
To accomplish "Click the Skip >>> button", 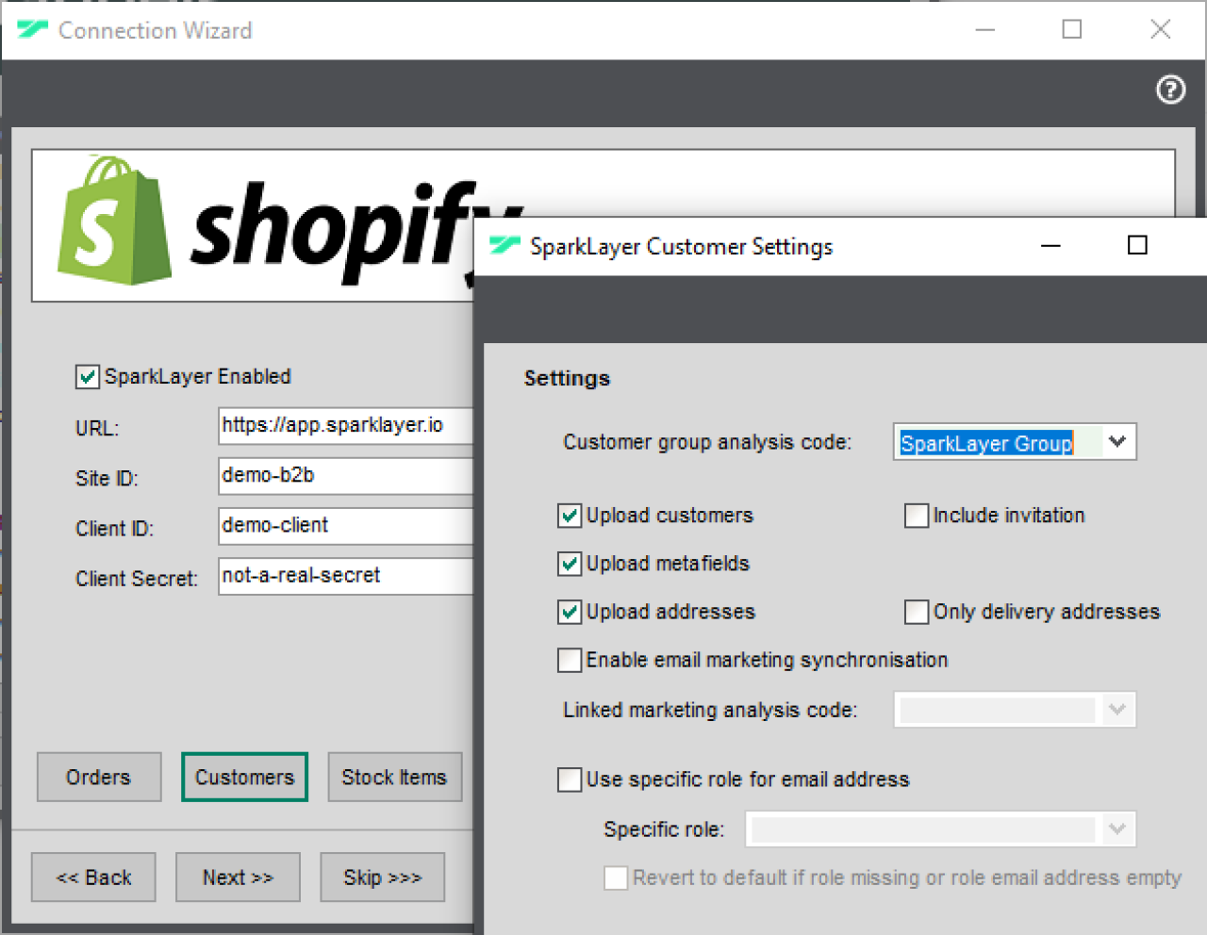I will click(382, 878).
